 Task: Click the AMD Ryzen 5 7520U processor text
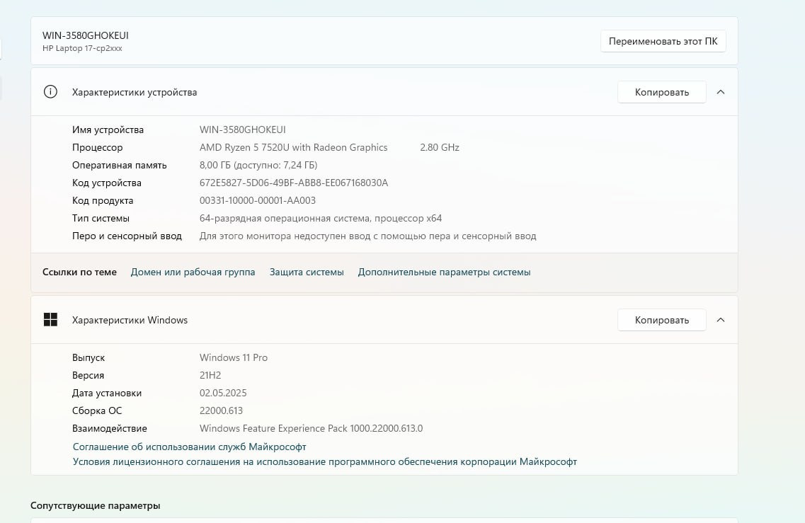(x=293, y=147)
